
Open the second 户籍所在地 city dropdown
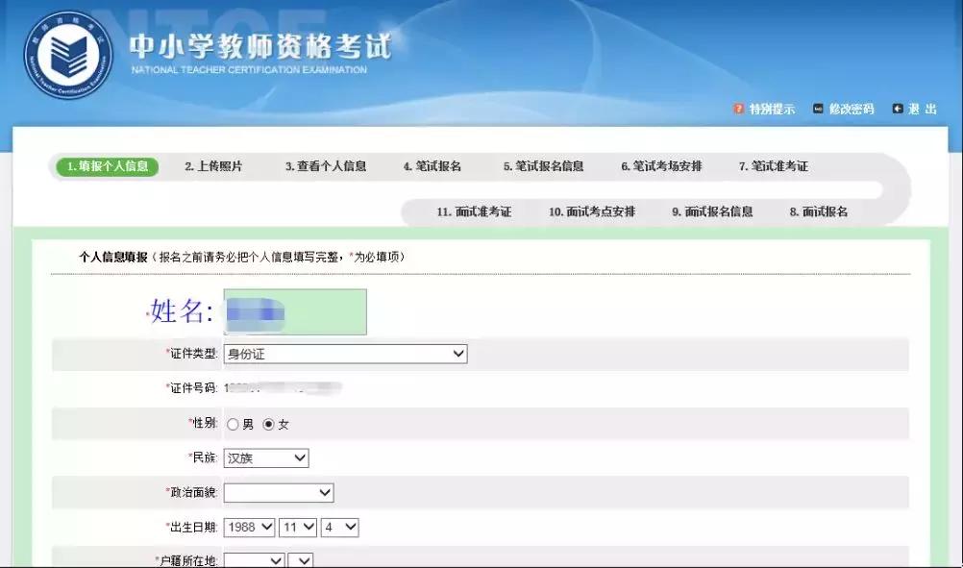(301, 558)
